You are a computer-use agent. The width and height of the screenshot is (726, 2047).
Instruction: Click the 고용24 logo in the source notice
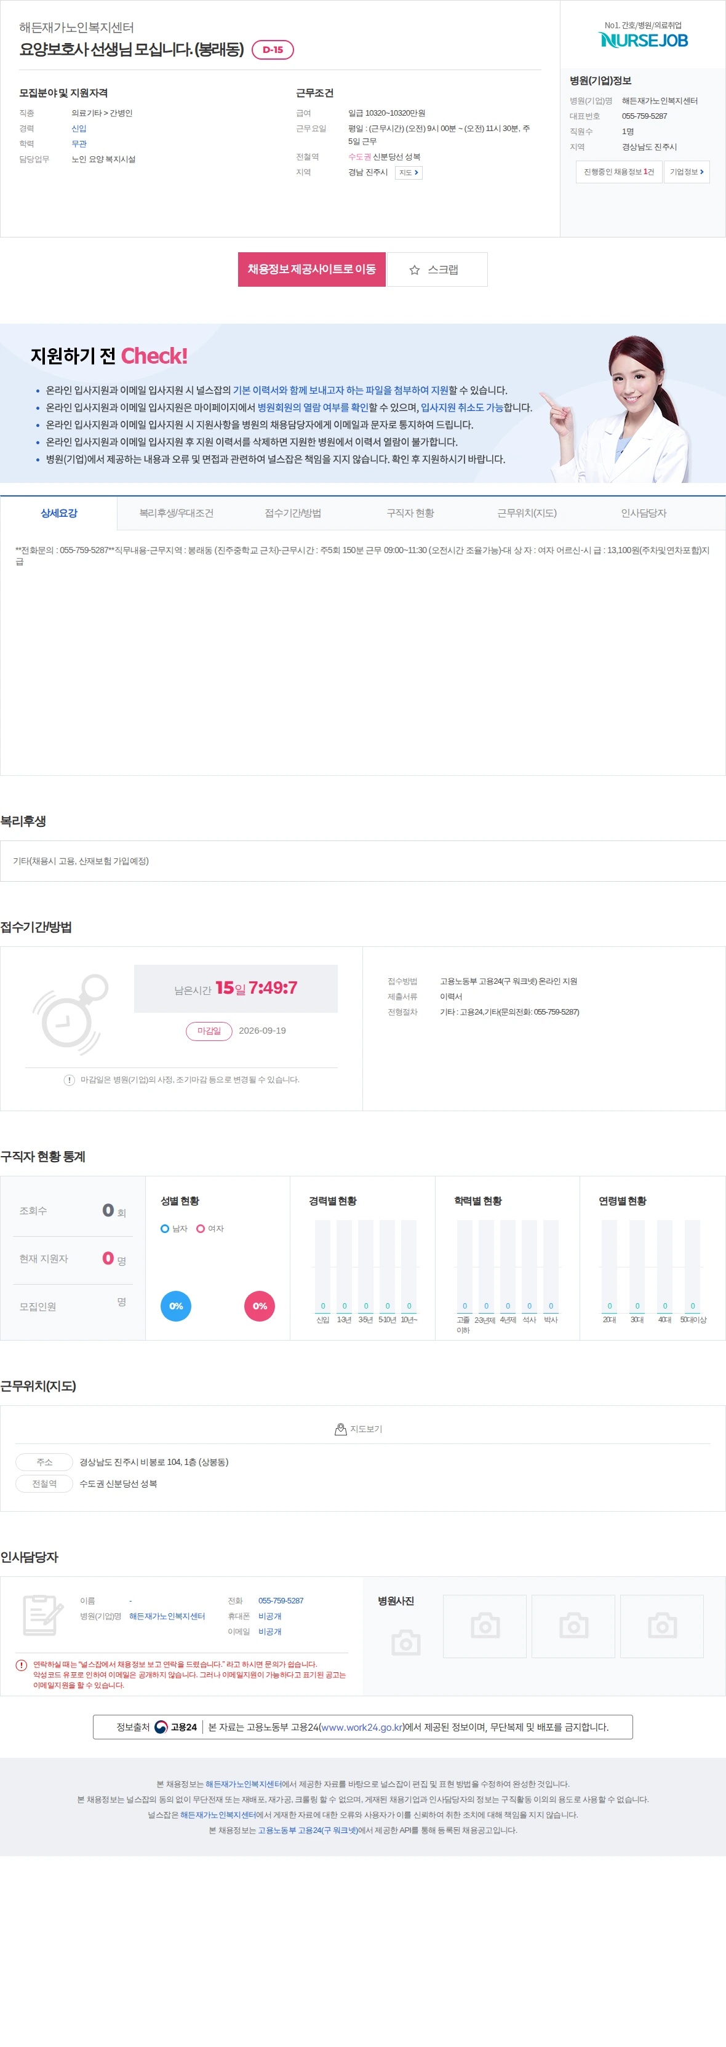click(x=175, y=1727)
